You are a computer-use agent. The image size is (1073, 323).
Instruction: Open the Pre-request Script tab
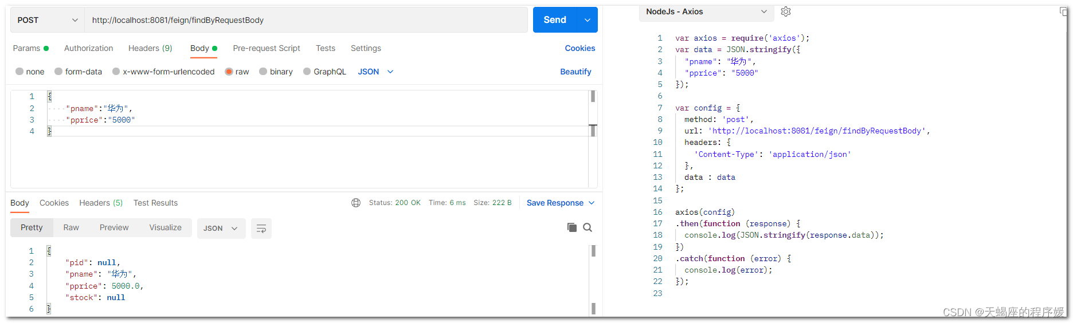pyautogui.click(x=267, y=48)
